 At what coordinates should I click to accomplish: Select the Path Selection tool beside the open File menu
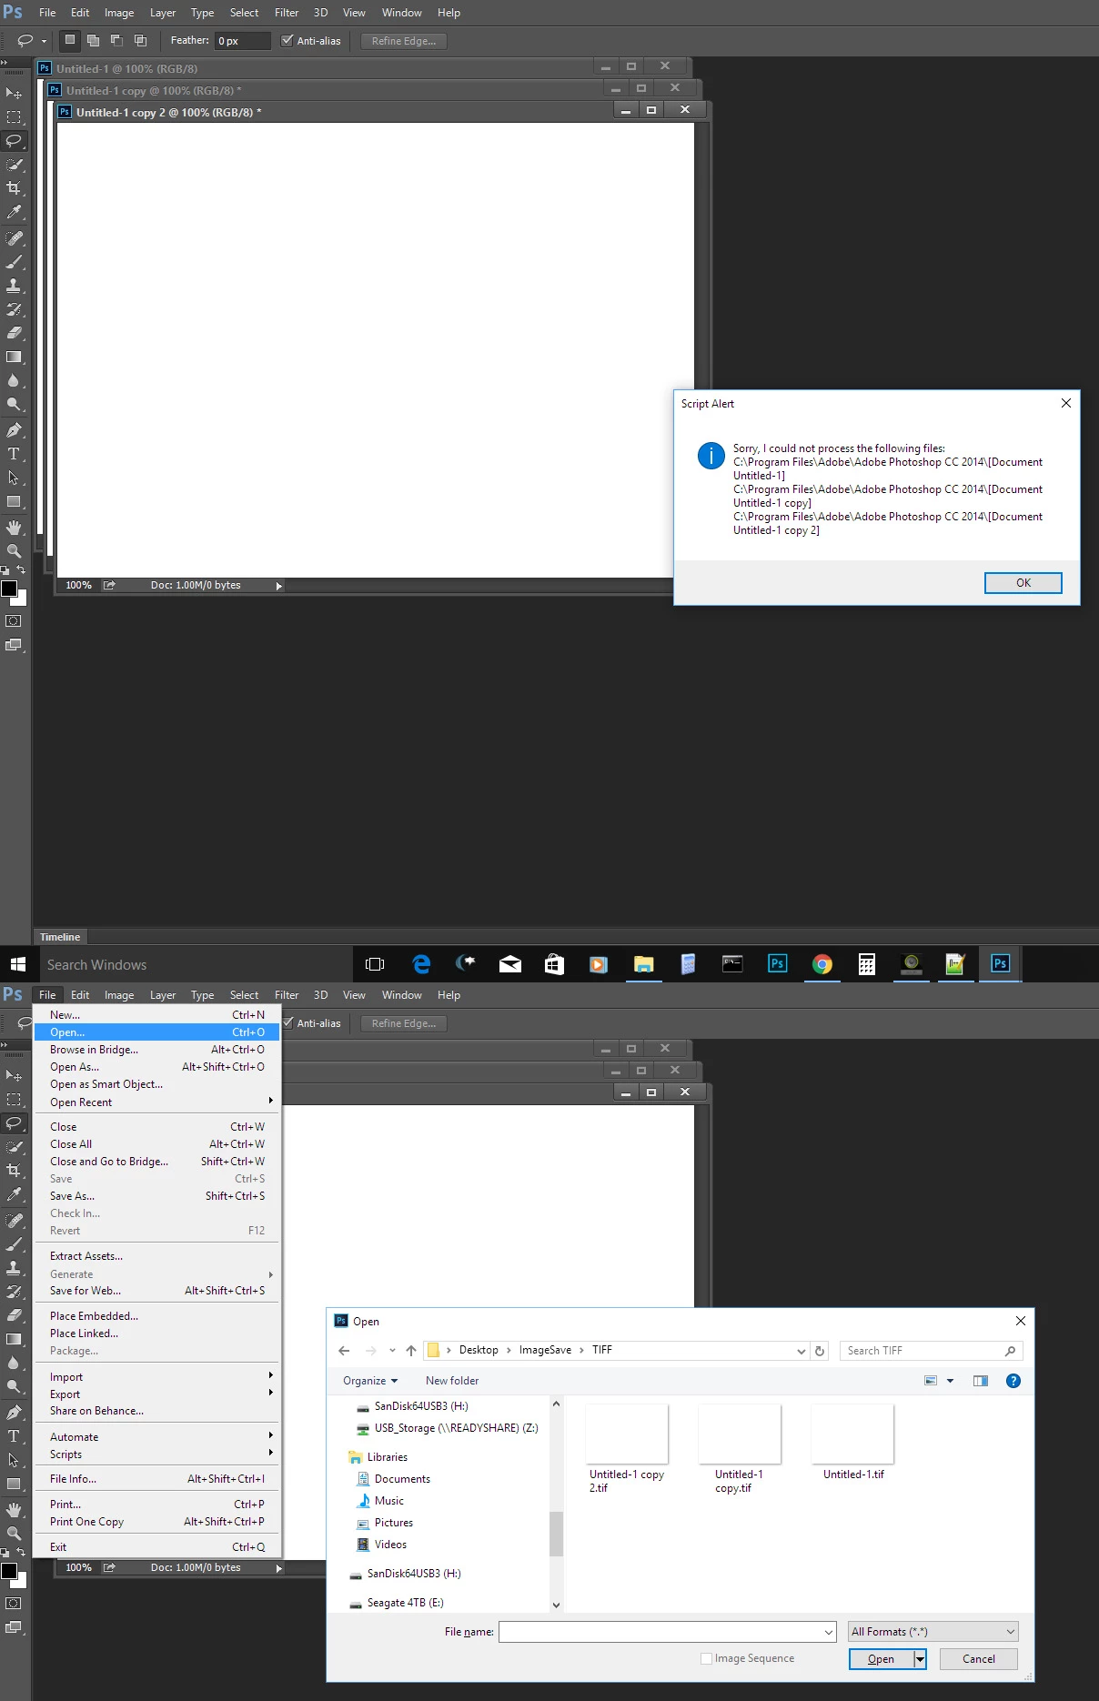tap(14, 1460)
